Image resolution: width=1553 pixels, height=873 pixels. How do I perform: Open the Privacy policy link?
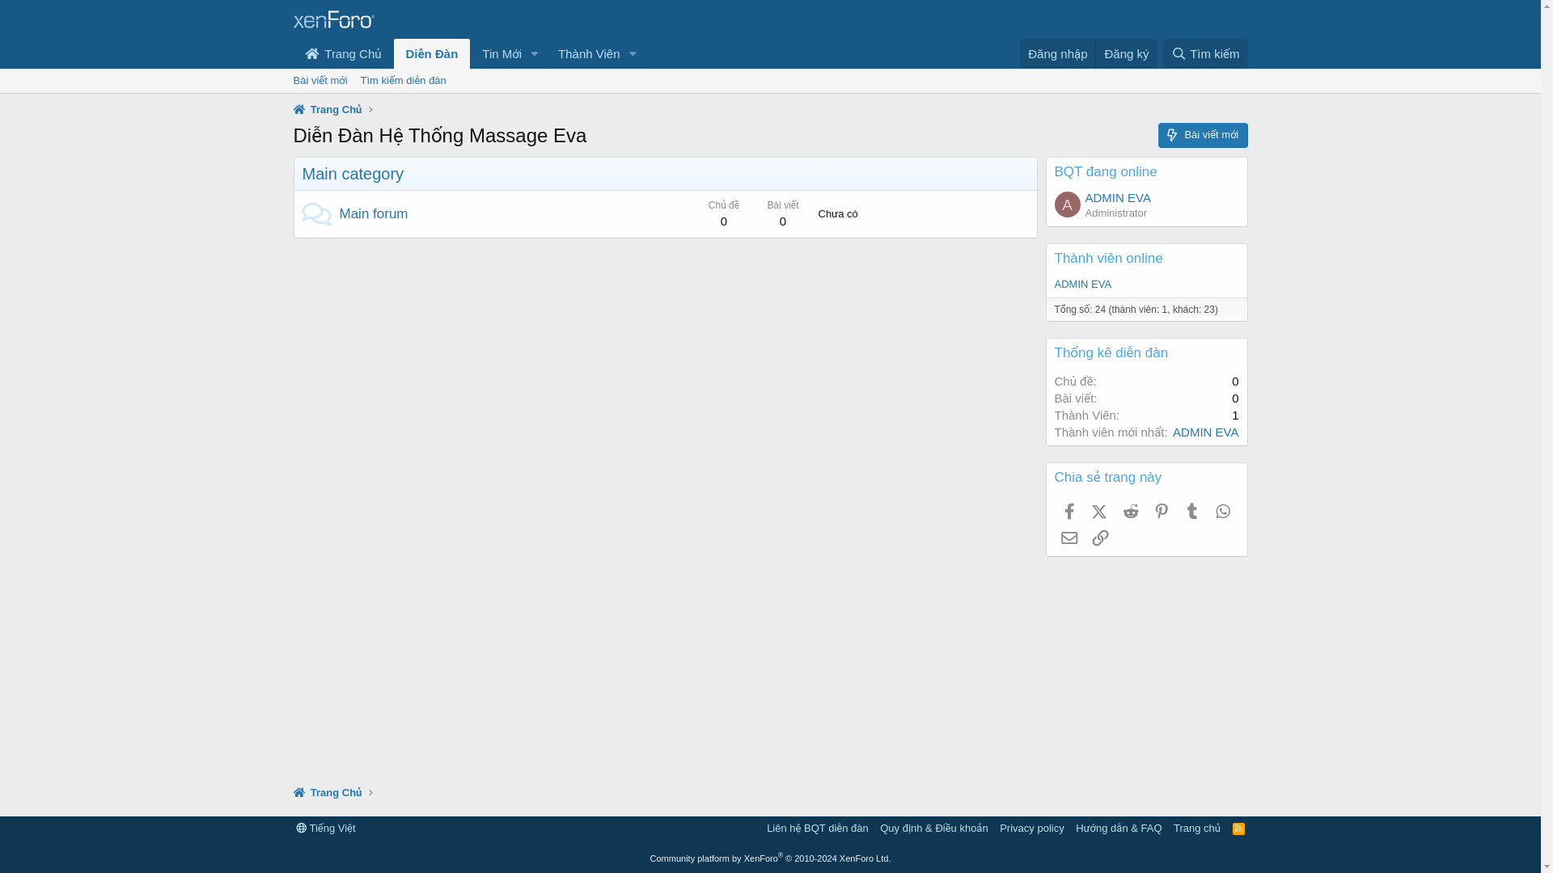(x=1031, y=829)
